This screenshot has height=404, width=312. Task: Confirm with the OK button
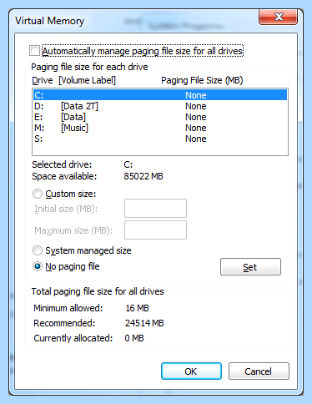(x=191, y=371)
